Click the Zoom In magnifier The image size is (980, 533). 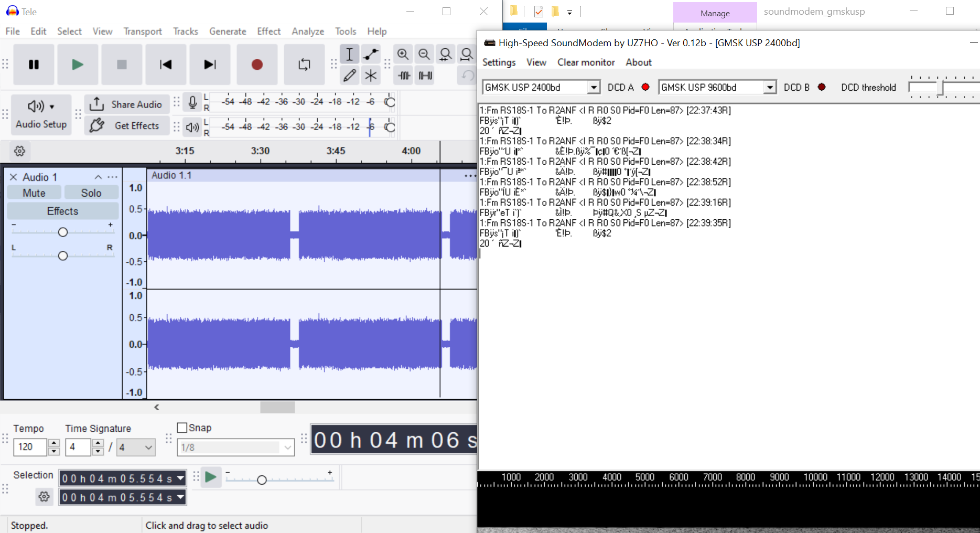coord(403,54)
